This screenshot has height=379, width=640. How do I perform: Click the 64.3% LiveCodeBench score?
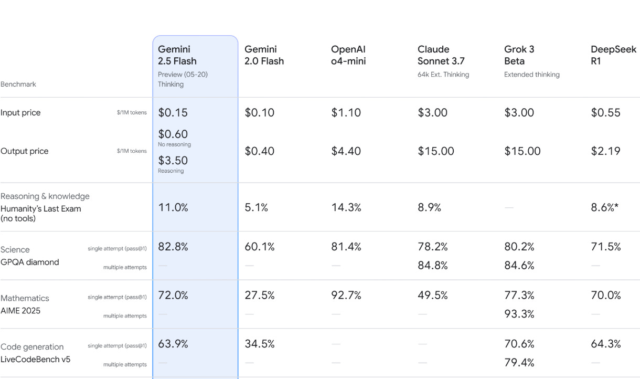tap(606, 344)
